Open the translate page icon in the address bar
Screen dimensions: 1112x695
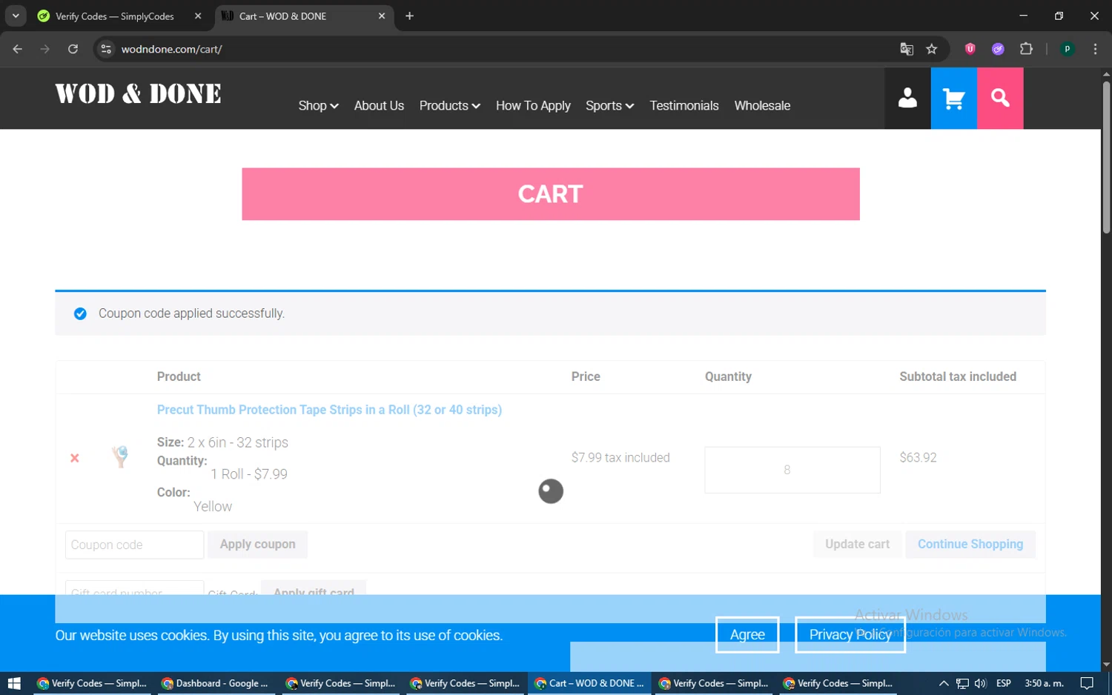coord(907,49)
